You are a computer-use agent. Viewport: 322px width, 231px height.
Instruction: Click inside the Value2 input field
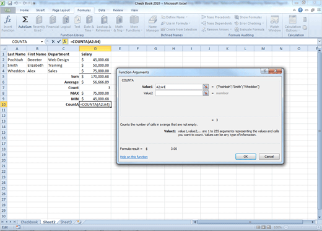[179, 94]
